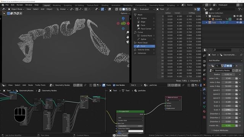Click the red X axis gizmo ball
This screenshot has width=244, height=137.
coord(128,24)
